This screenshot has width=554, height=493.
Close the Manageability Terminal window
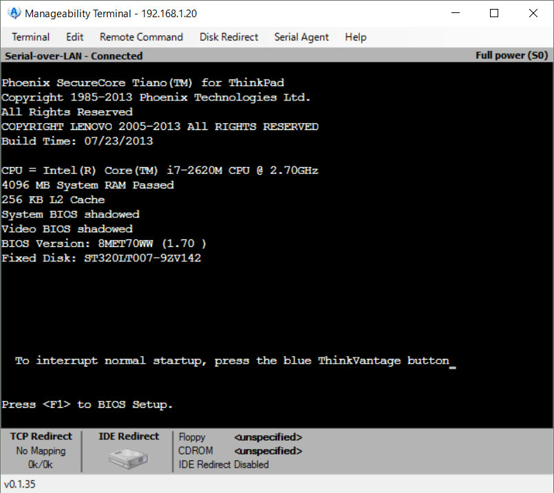533,13
